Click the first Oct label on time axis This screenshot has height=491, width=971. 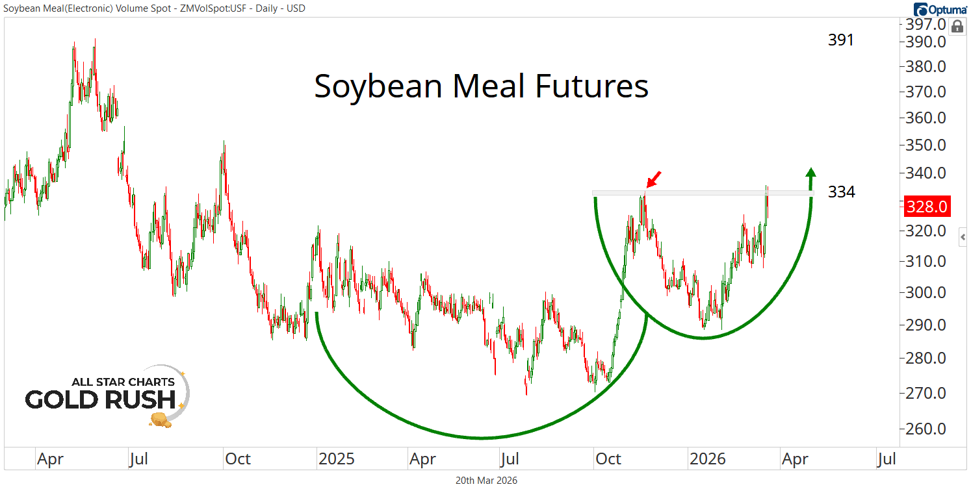point(237,460)
